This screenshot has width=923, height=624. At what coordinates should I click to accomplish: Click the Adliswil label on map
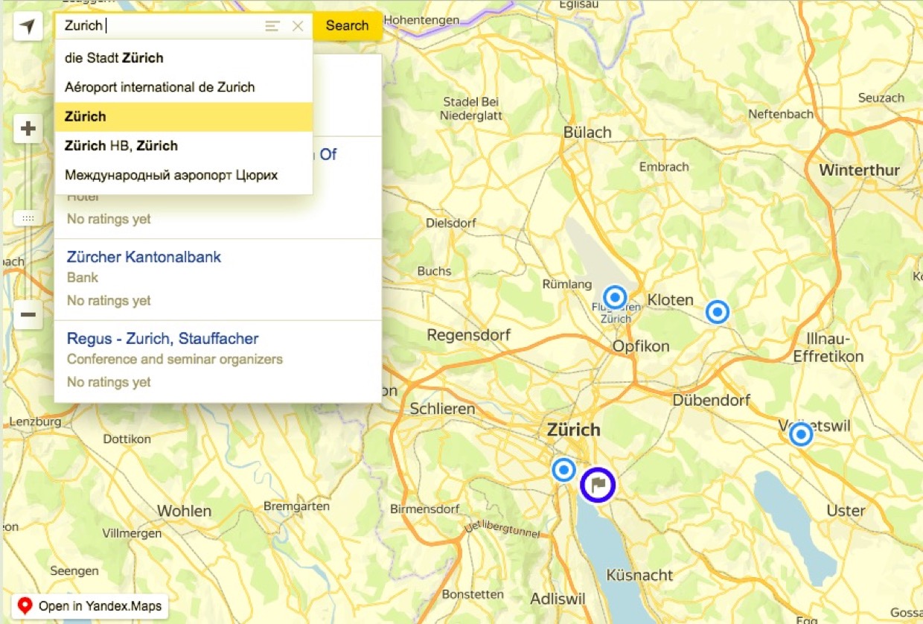558,599
